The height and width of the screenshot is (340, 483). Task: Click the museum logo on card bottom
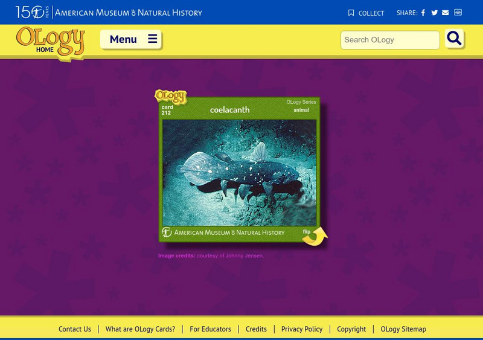tap(223, 233)
